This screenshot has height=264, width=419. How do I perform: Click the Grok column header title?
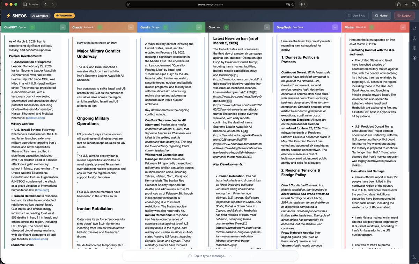(212, 27)
